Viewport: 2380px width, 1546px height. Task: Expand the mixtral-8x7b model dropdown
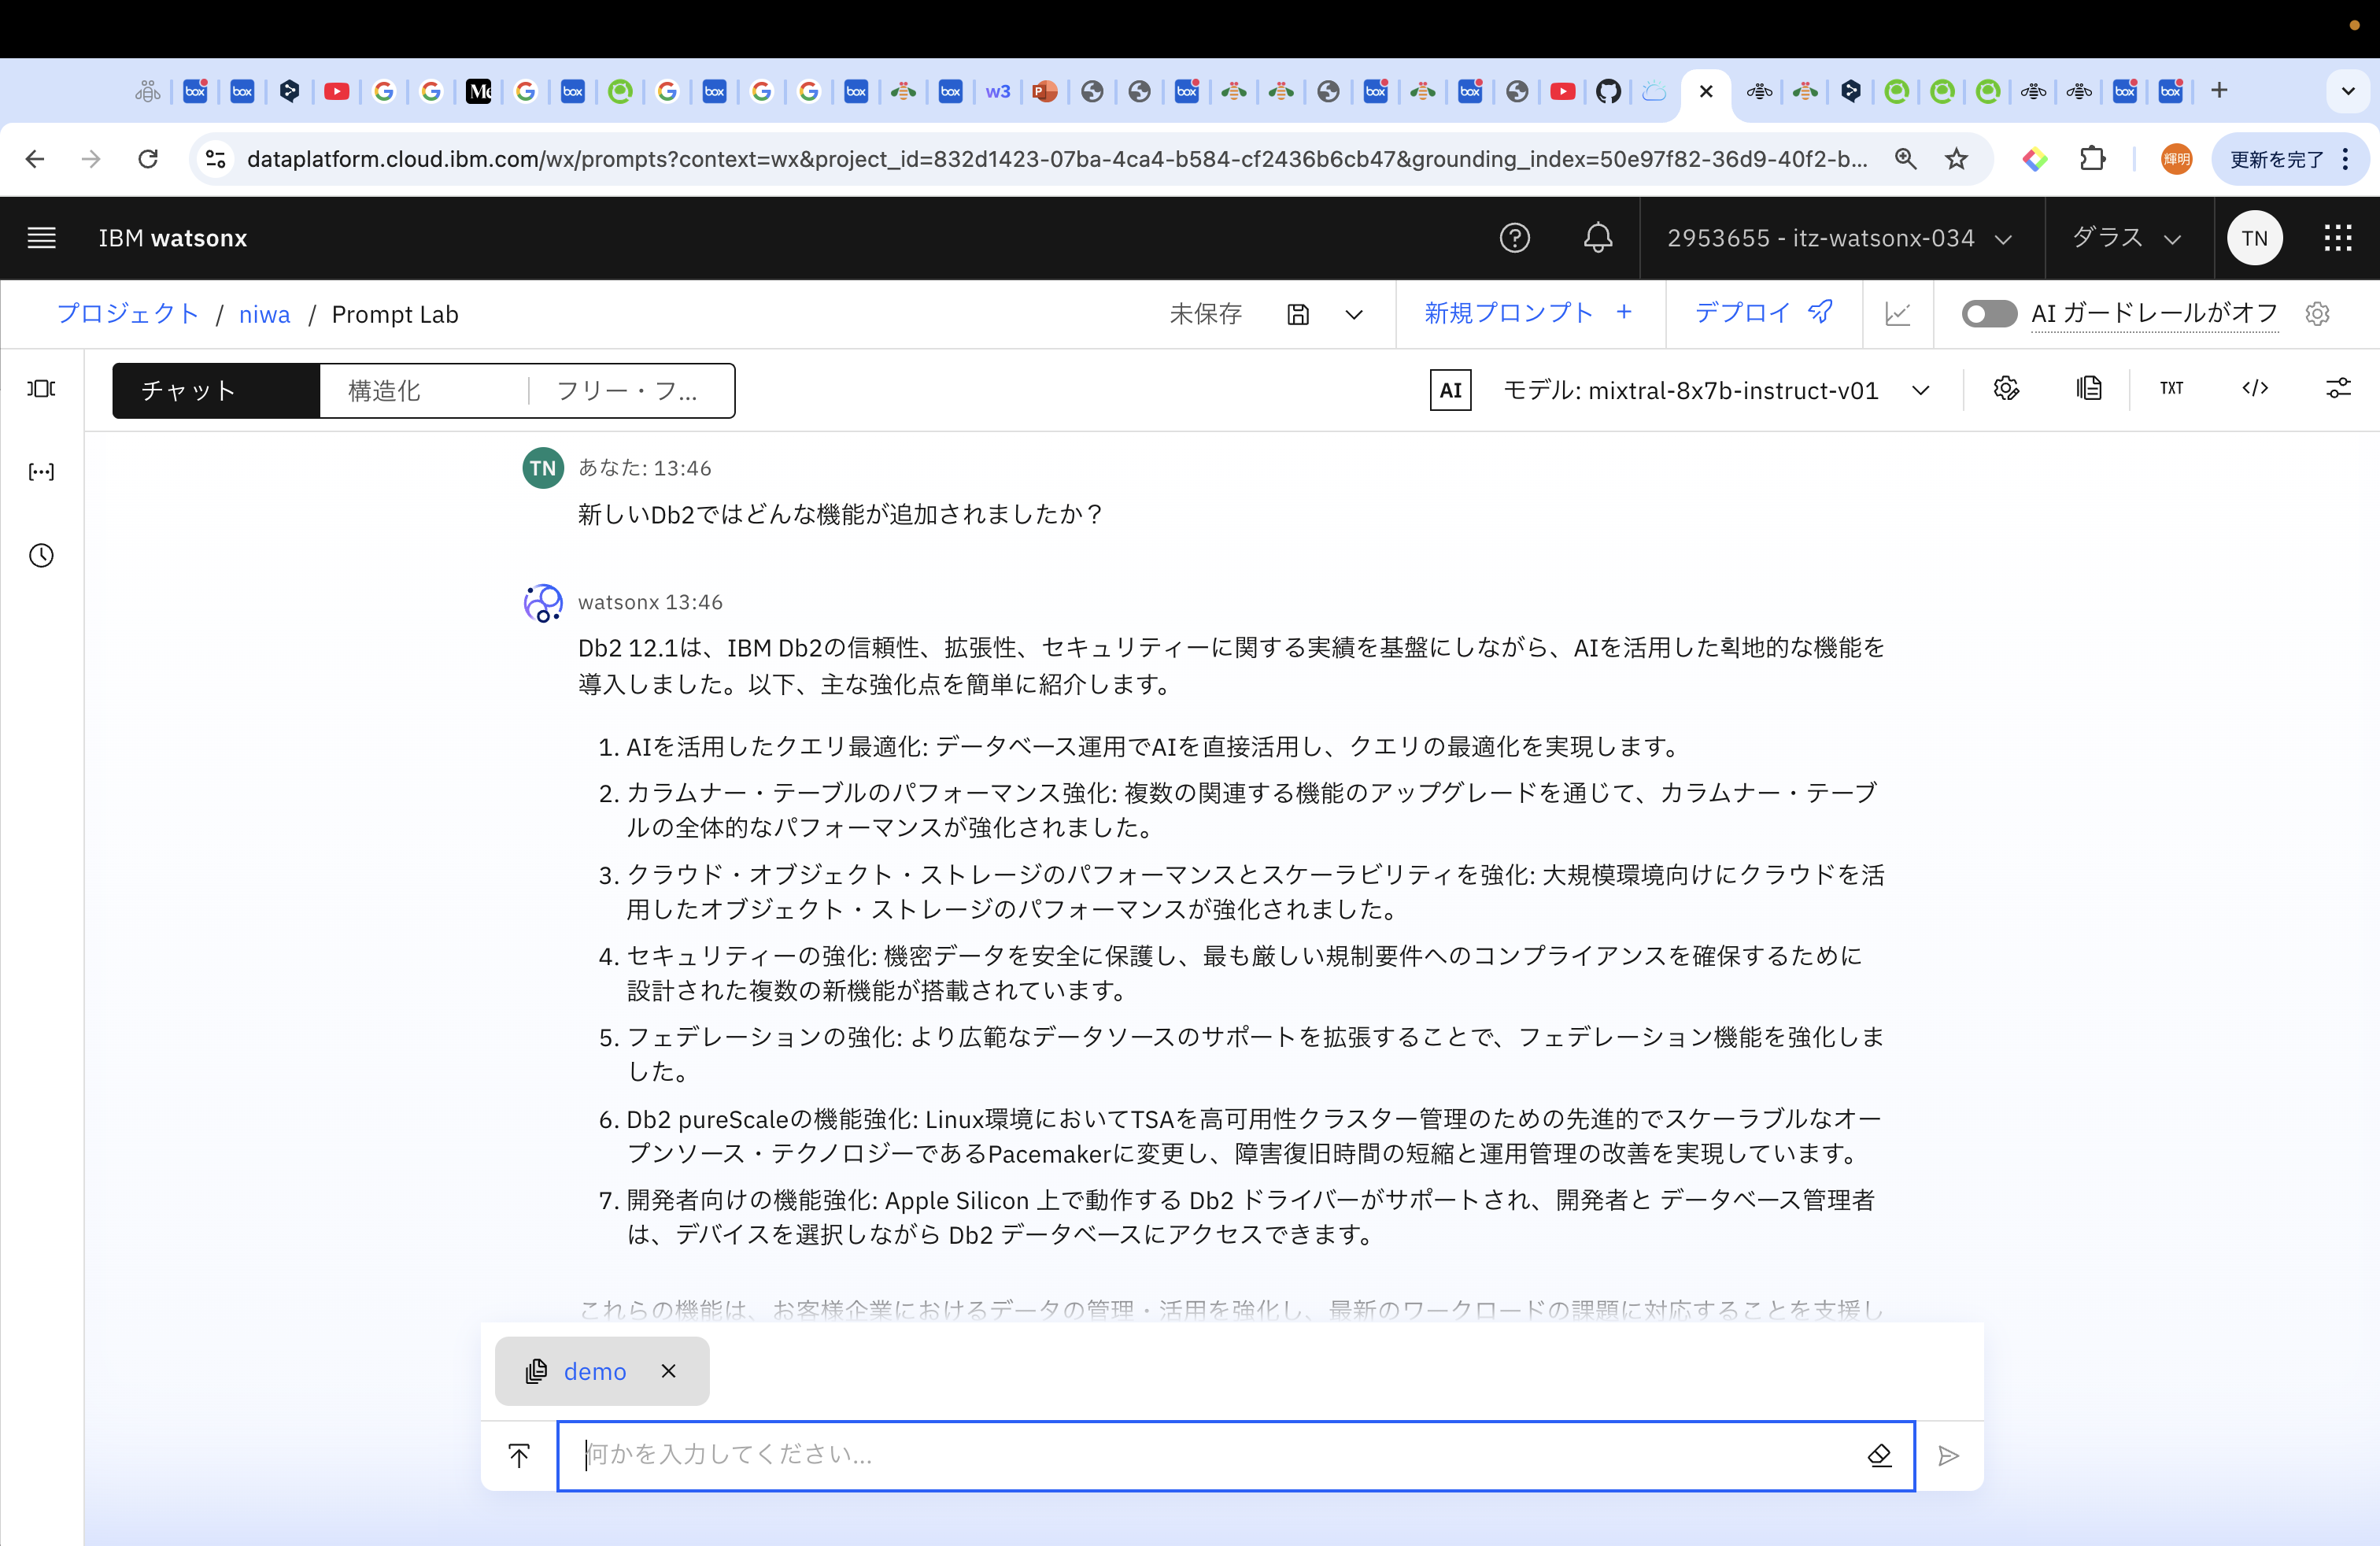(x=1920, y=391)
